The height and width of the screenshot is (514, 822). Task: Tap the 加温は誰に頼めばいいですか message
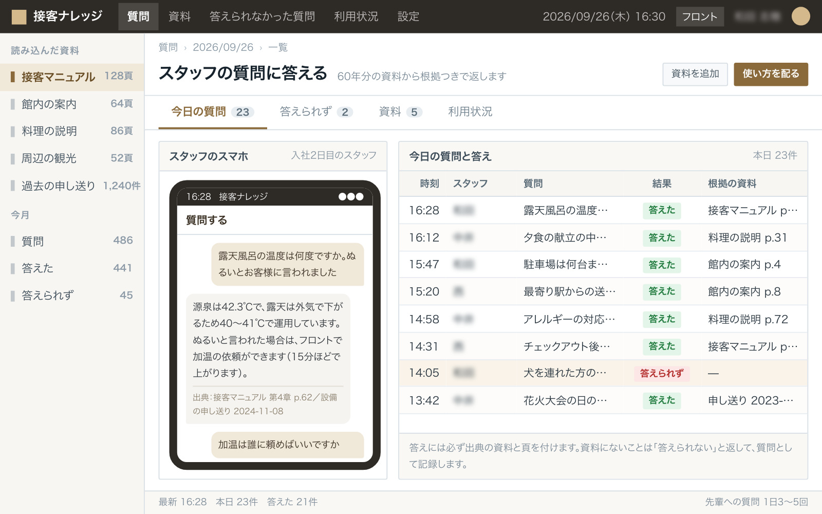click(x=288, y=445)
